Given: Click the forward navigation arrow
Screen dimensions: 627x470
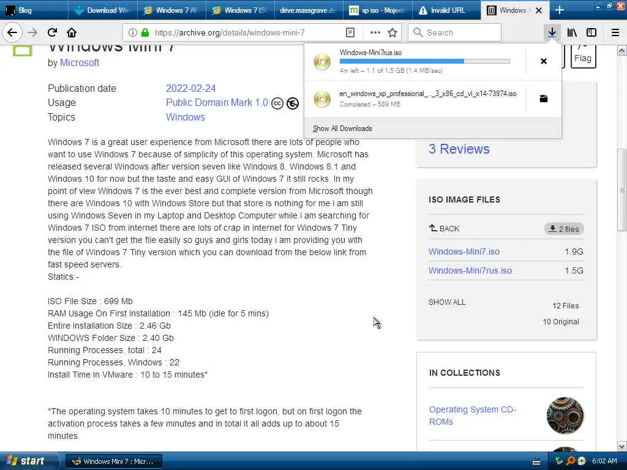Looking at the screenshot, I should 32,32.
